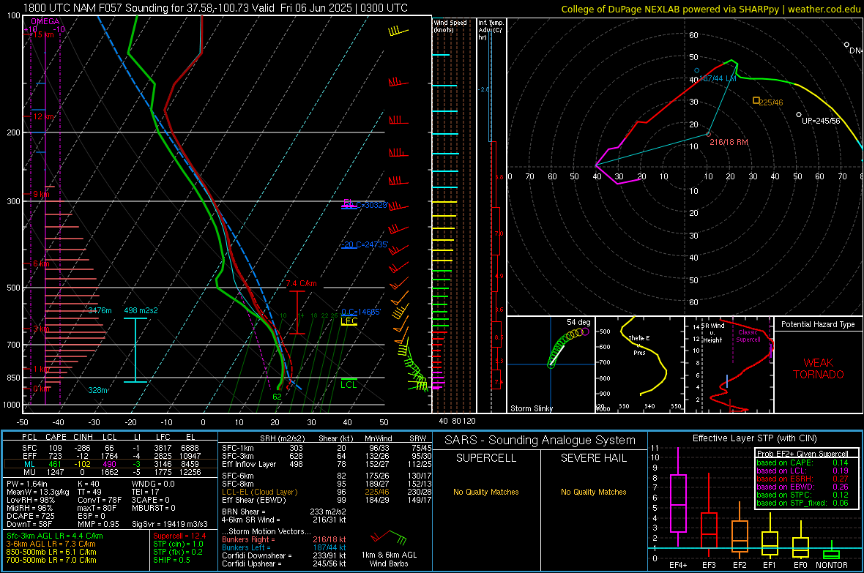
Task: Click the "3-6km AGL LR = 7.3 C/km" line
Action: pyautogui.click(x=51, y=544)
